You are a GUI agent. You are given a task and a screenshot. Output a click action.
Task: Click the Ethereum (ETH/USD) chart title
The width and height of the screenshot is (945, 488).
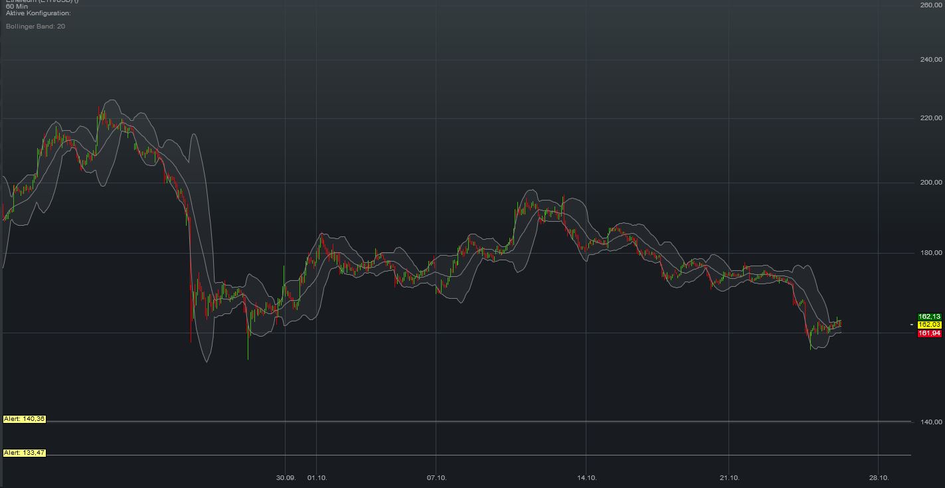tap(42, 1)
